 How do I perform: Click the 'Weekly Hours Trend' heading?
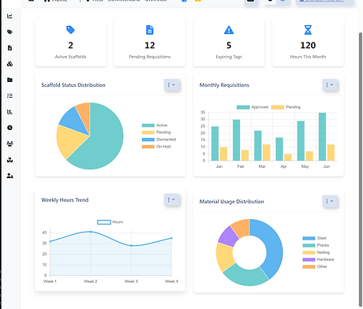click(x=65, y=200)
